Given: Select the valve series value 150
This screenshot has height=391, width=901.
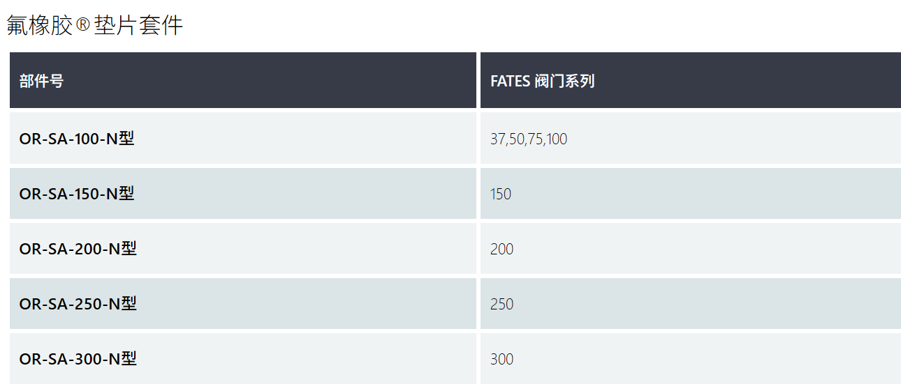Looking at the screenshot, I should click(501, 194).
